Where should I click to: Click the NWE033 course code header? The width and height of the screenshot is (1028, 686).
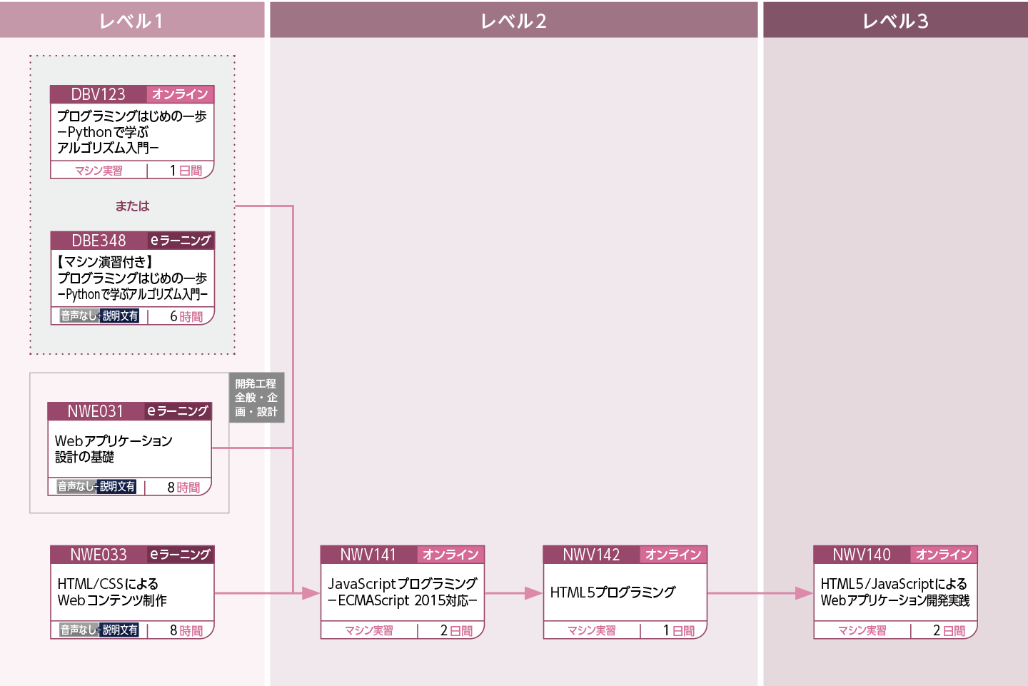[99, 555]
